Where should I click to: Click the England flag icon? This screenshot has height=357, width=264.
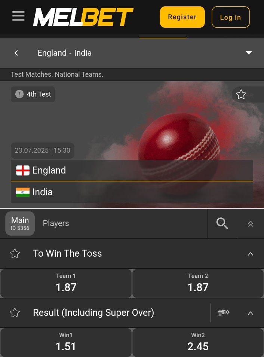click(23, 170)
